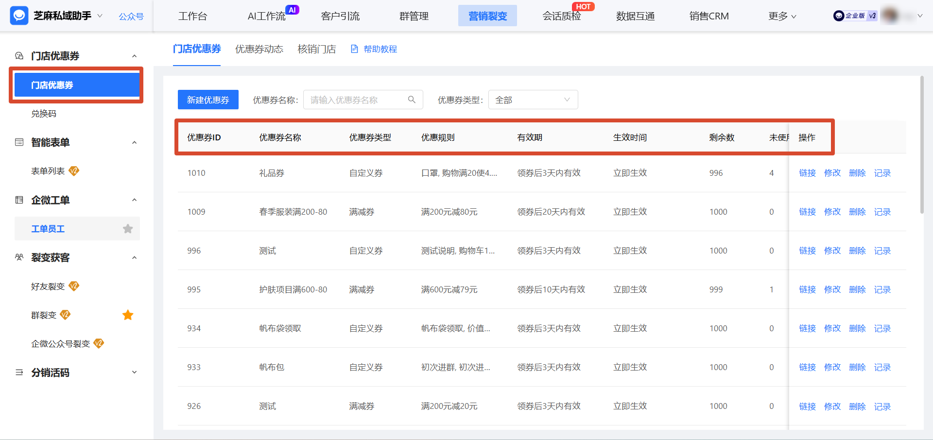Viewport: 933px width, 440px height.
Task: Click the blurred user avatar
Action: [x=890, y=16]
